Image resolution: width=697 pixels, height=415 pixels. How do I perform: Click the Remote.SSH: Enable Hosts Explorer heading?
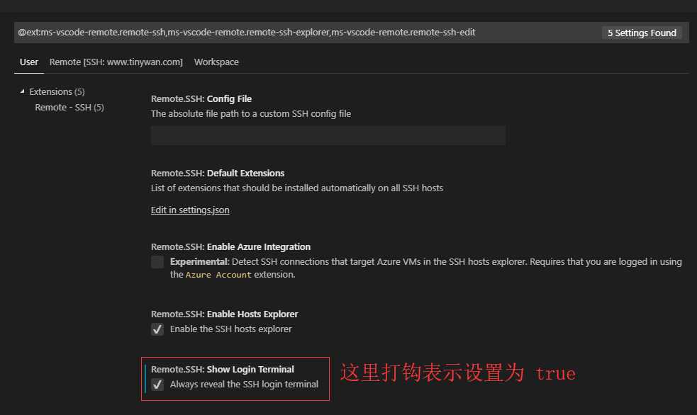(225, 314)
